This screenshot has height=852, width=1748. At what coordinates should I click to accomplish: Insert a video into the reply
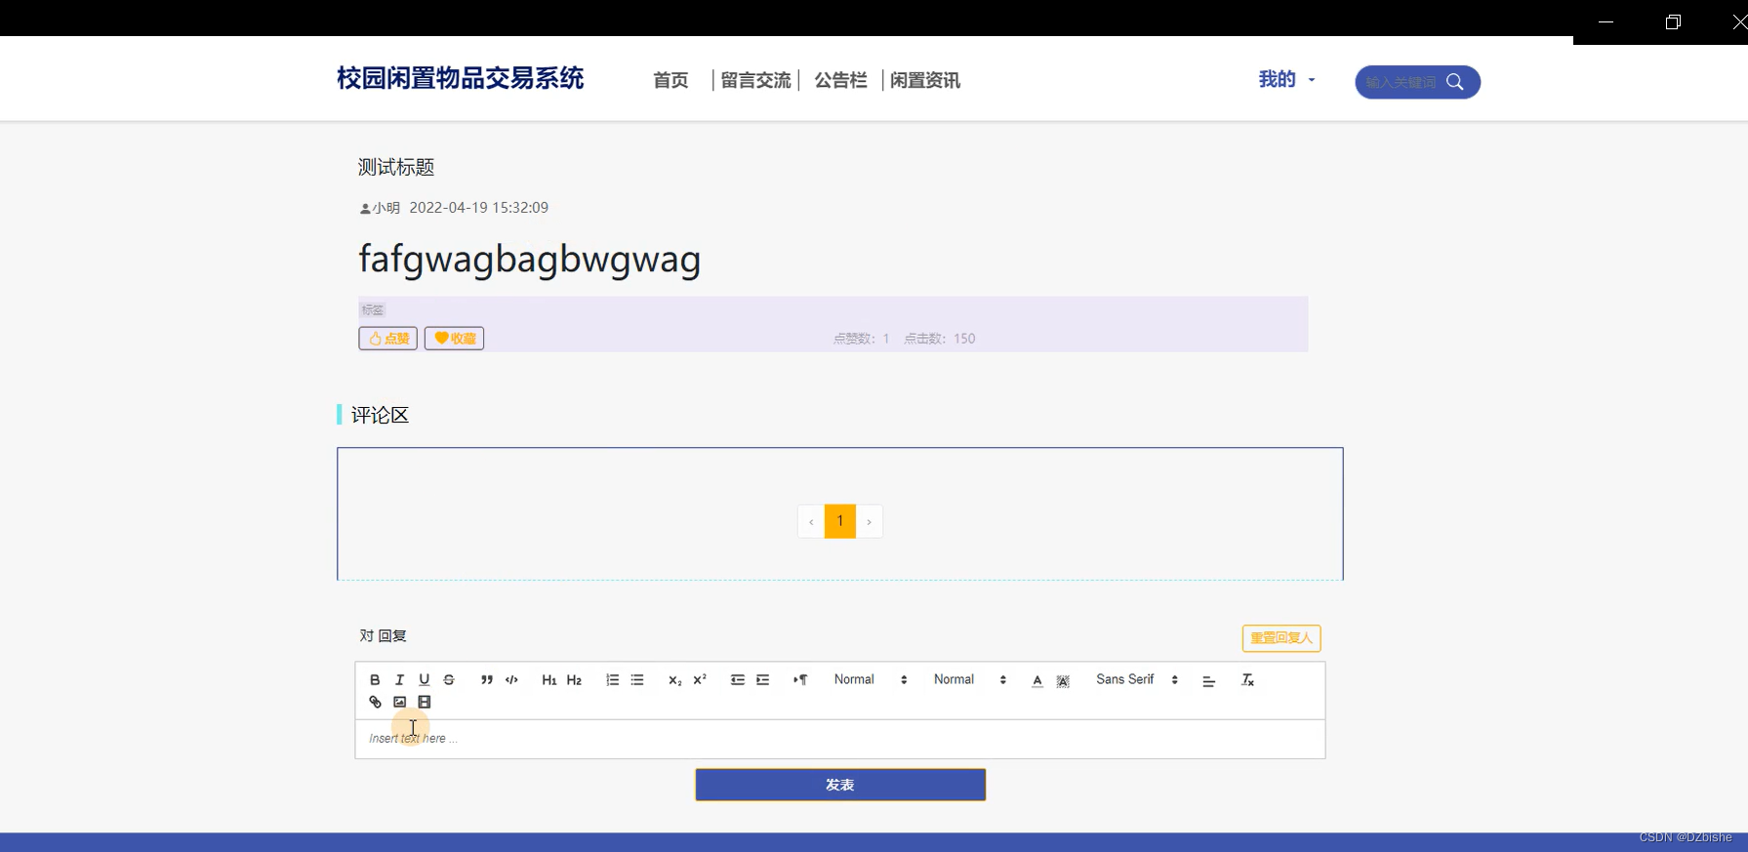tap(424, 702)
